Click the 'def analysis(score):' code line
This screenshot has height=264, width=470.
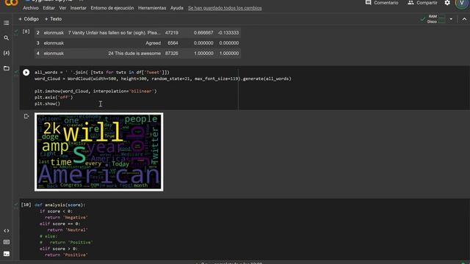60,205
